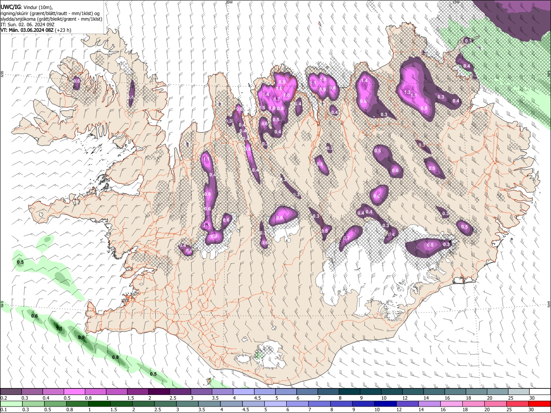Viewport: 551px width, 413px height.
Task: Select the slate blue snow swatch labeled 6
Action: pos(307,392)
